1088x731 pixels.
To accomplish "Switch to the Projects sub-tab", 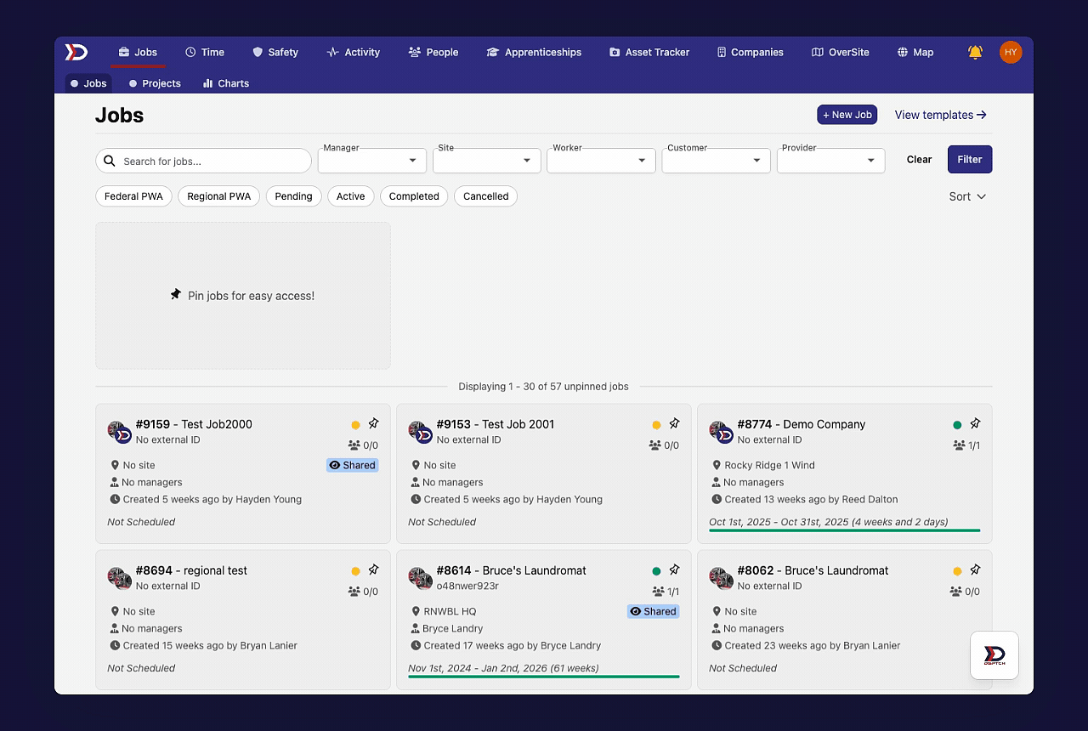I will 155,83.
